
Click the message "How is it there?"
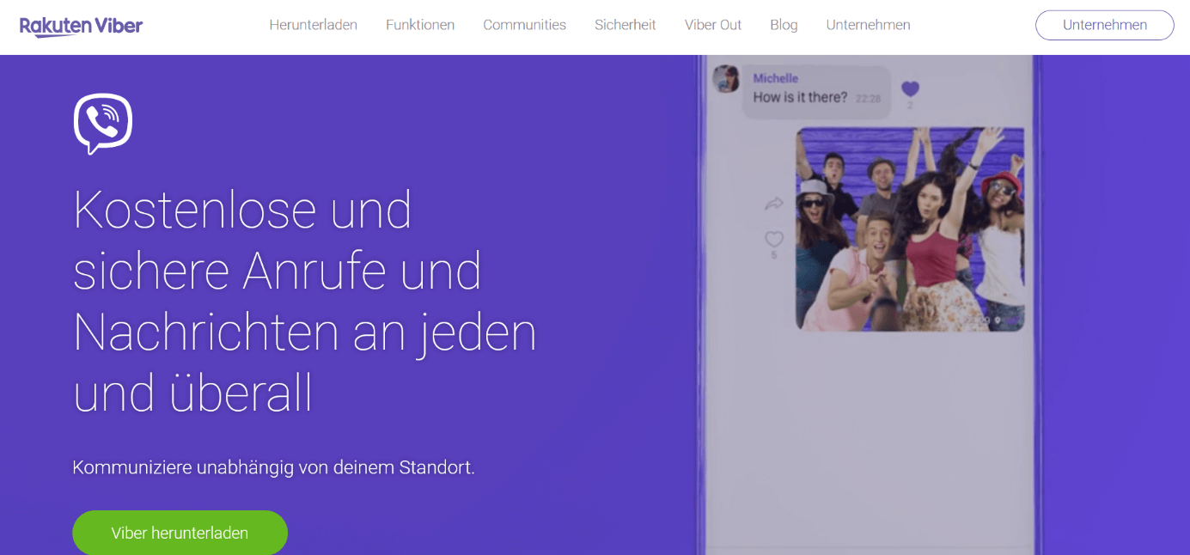pos(800,97)
